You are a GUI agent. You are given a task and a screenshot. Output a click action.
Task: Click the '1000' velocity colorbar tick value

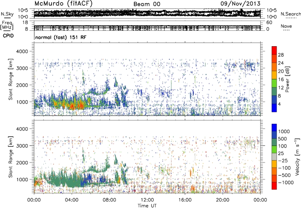(x=284, y=131)
